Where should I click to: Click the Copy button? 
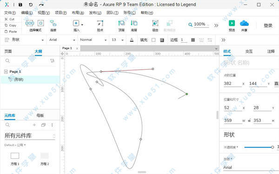click(x=10, y=26)
